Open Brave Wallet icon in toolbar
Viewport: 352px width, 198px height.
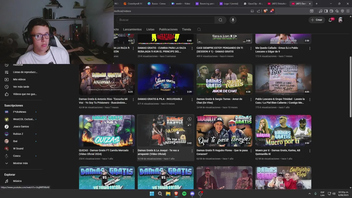tap(331, 11)
